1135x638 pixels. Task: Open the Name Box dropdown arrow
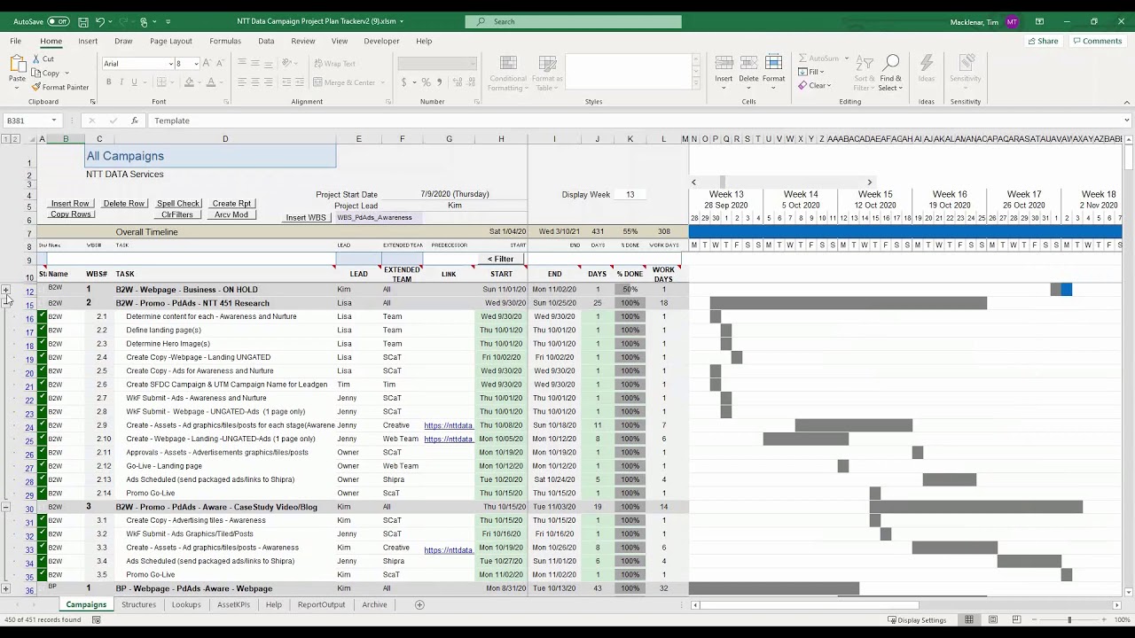coord(53,121)
